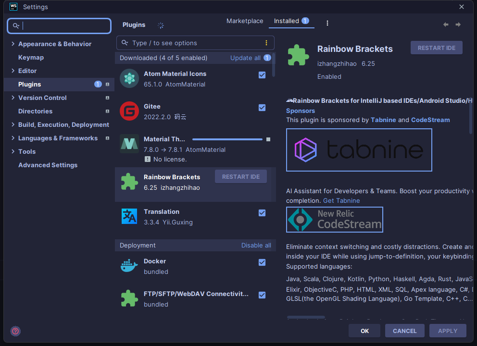This screenshot has height=346, width=477.
Task: Disable the Atom Material Icons plugin checkbox
Action: tap(262, 75)
